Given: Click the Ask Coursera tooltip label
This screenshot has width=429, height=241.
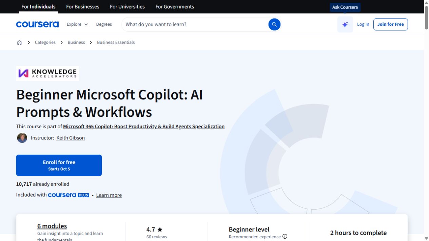Looking at the screenshot, I should pos(345,7).
